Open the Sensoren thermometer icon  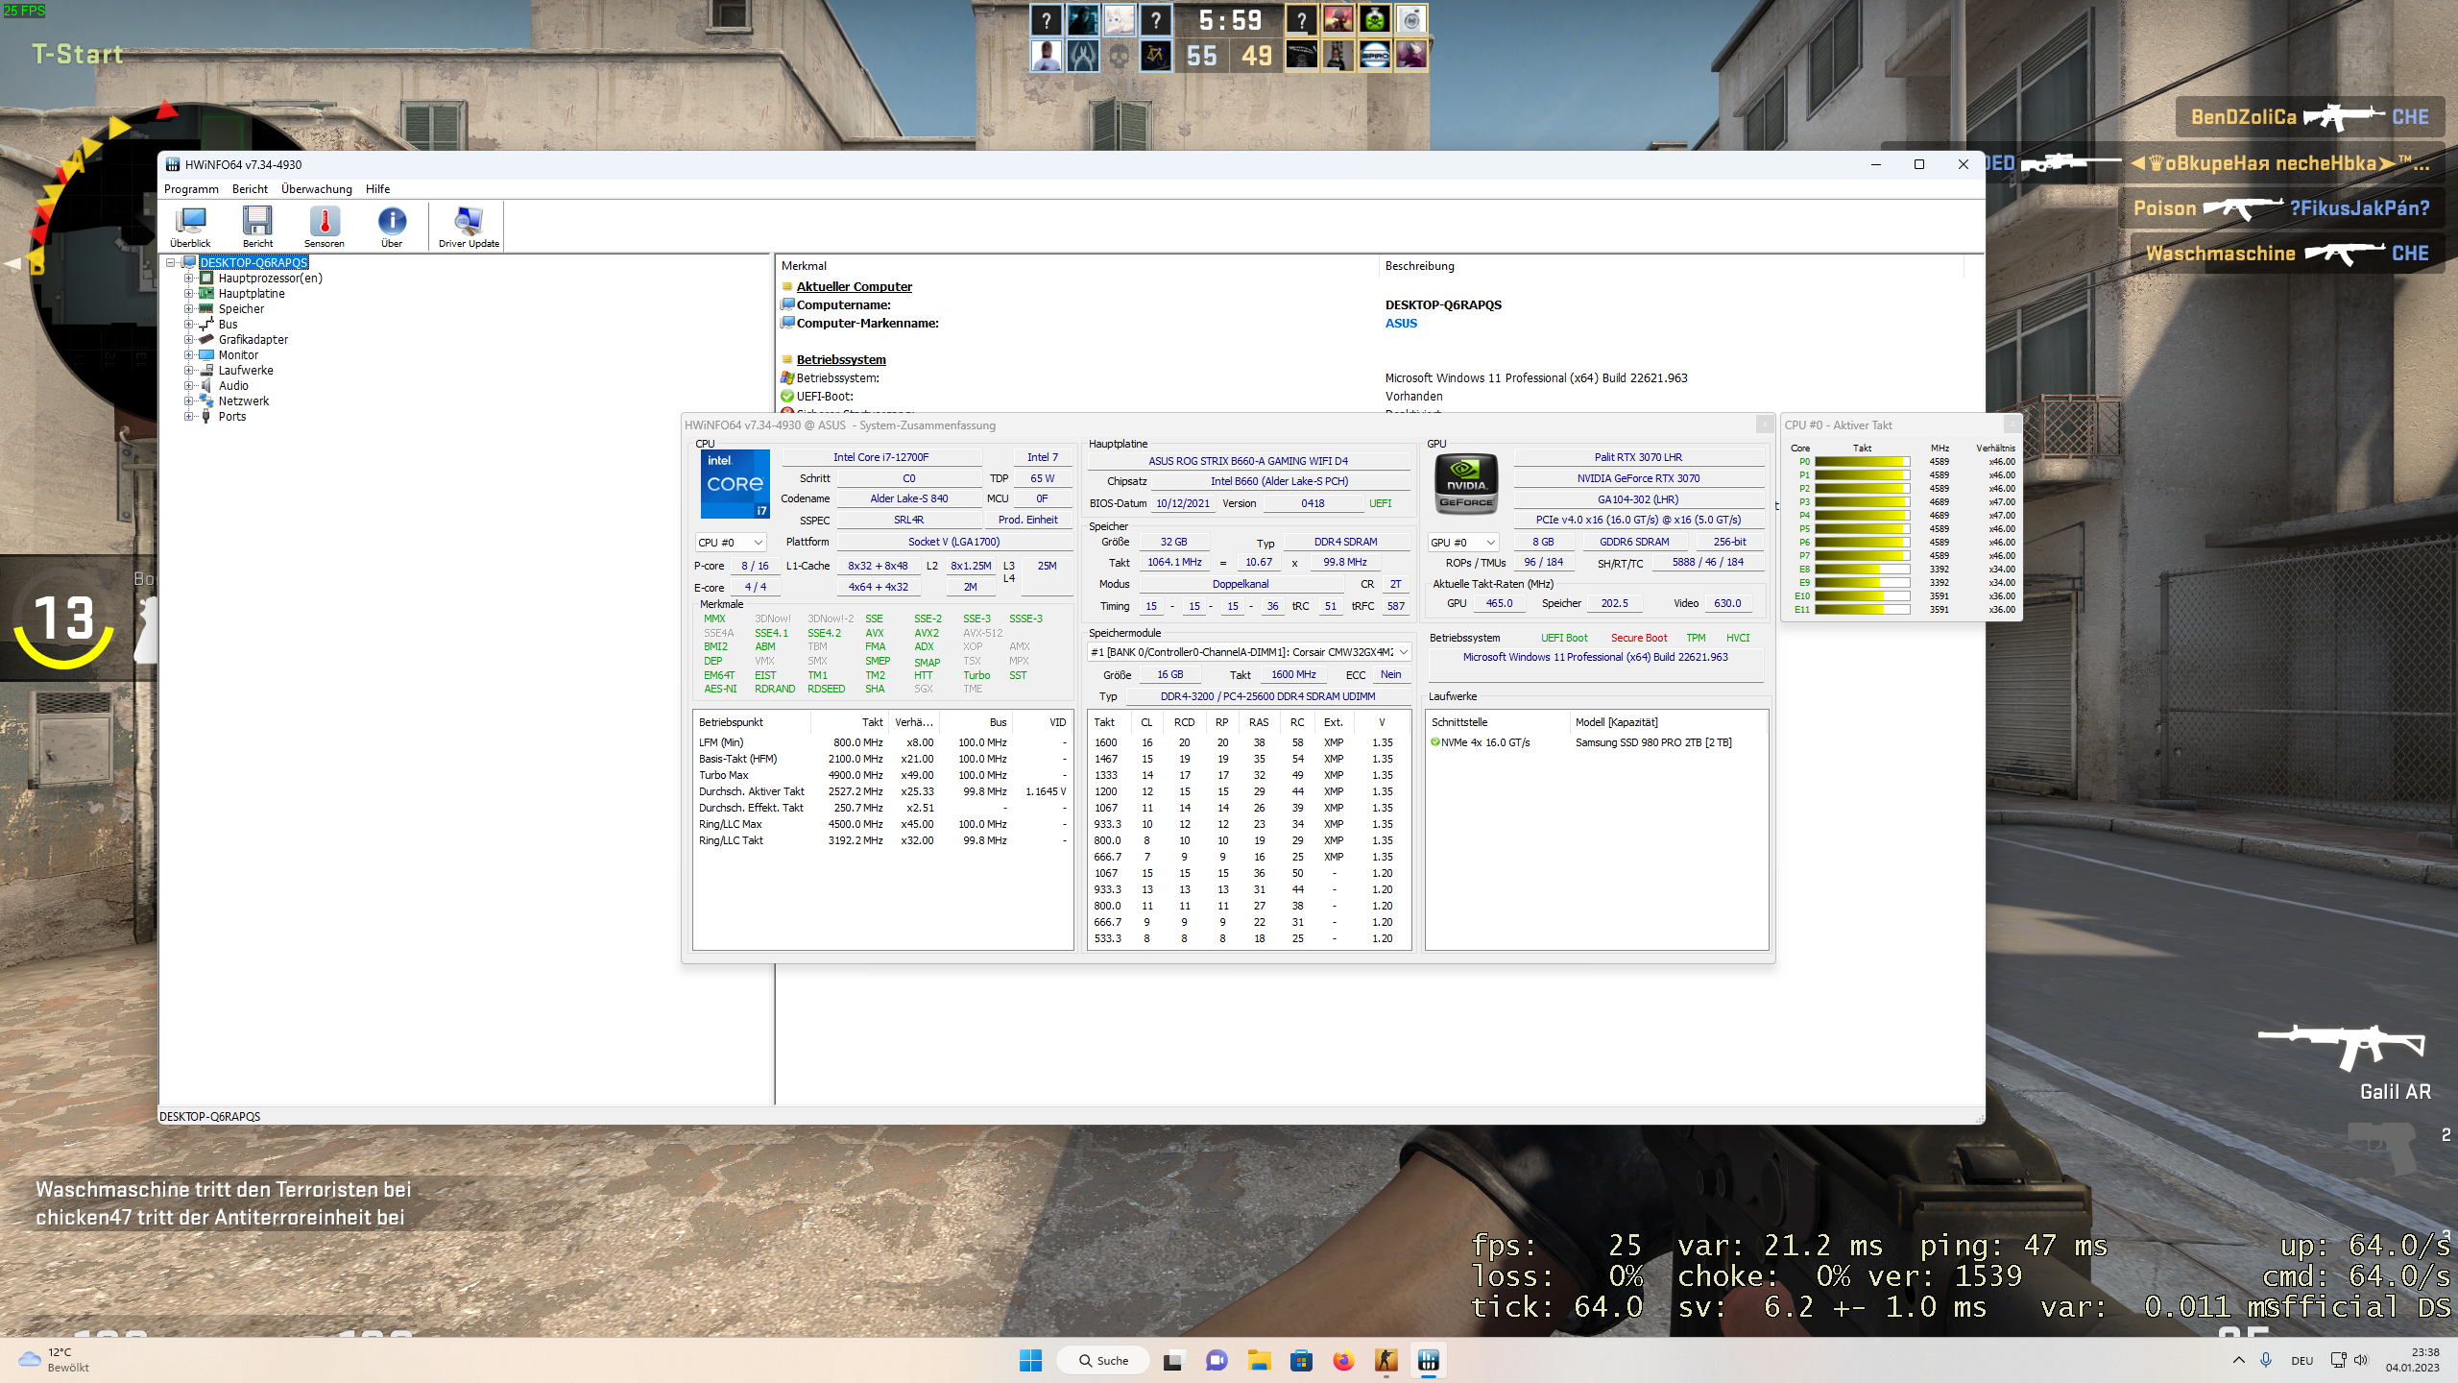(325, 227)
